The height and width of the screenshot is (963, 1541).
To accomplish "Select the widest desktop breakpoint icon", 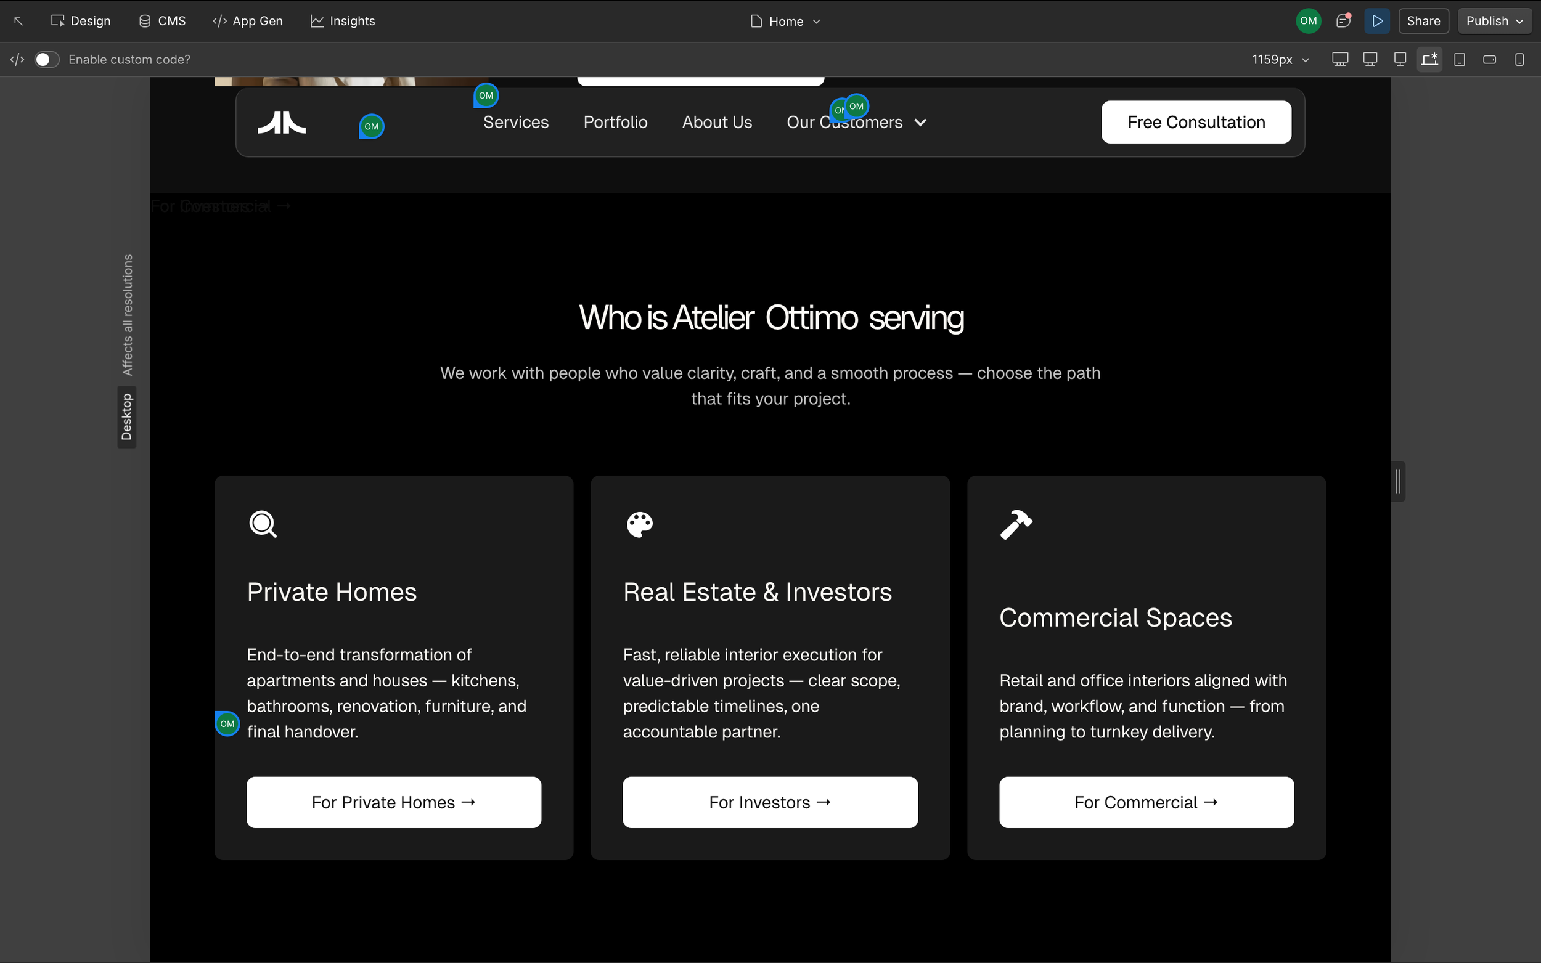I will coord(1339,59).
